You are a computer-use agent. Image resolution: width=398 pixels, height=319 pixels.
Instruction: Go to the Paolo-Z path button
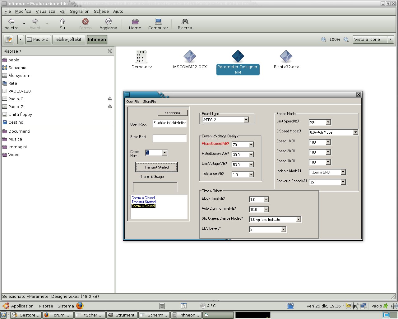38,40
